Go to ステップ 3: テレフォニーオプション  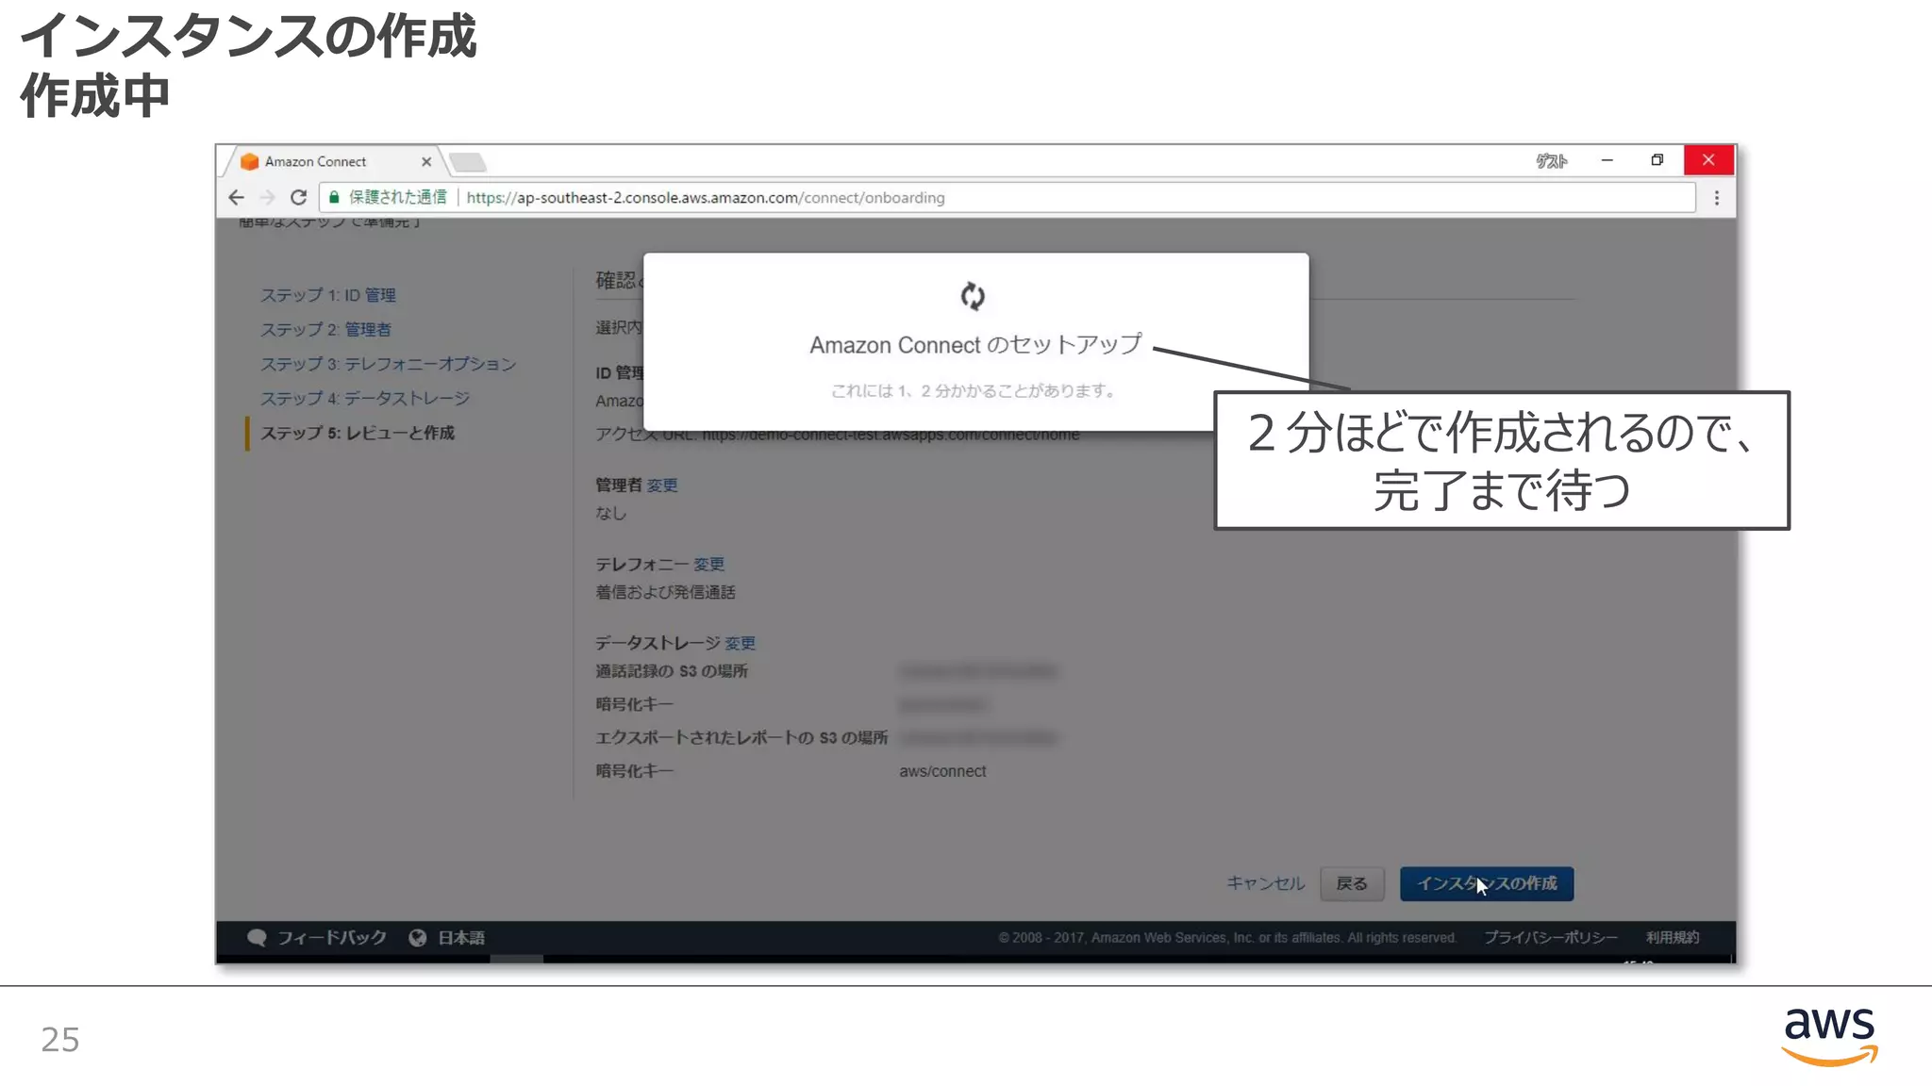pos(389,364)
